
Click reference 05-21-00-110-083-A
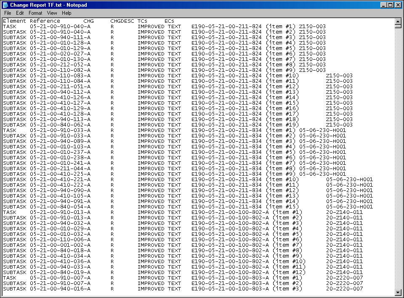[x=60, y=76]
